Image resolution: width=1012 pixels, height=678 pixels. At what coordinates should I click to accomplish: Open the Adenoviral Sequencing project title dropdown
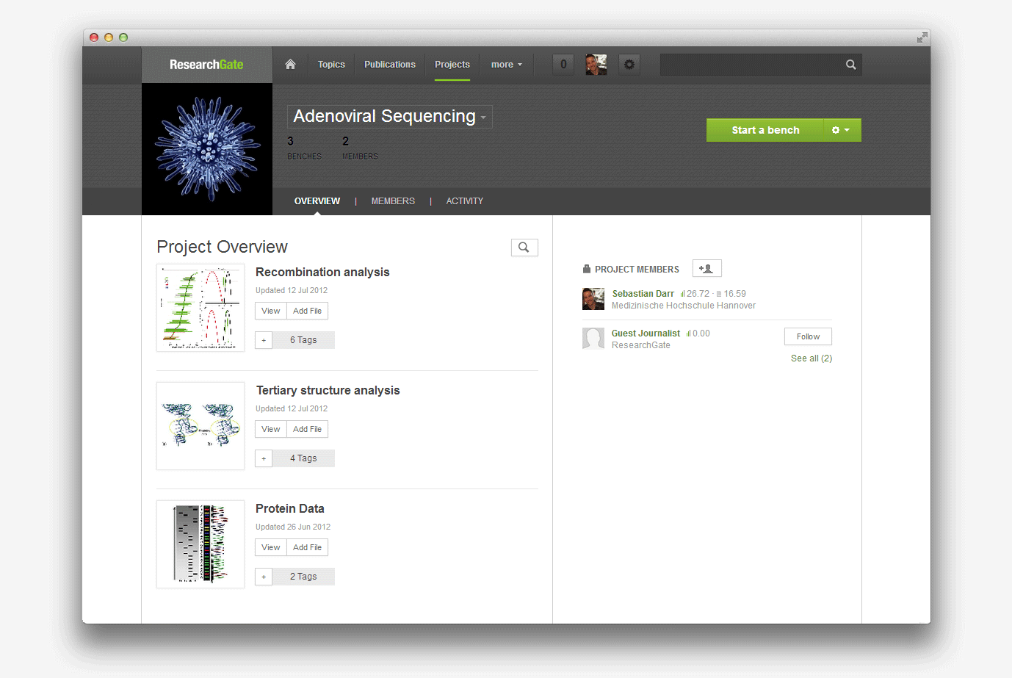click(390, 117)
